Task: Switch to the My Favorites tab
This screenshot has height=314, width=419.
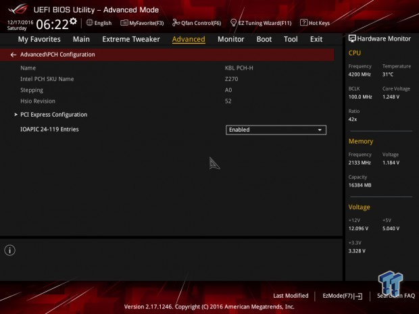Action: coord(39,39)
